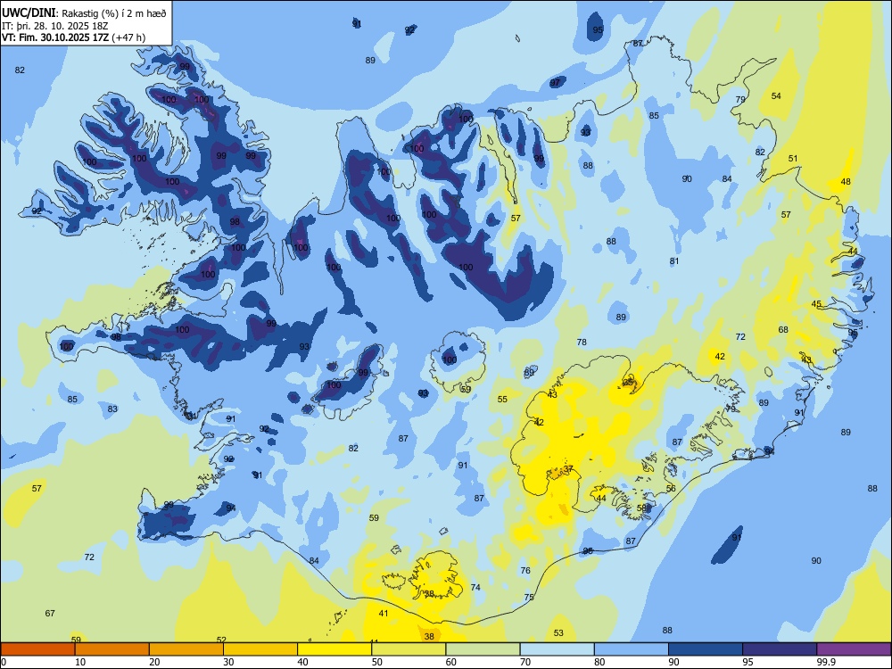Click the legend scale label '70'
892x669 pixels.
[525, 662]
